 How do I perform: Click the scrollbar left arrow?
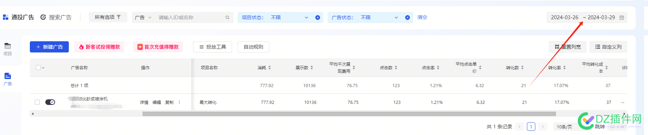click(x=33, y=114)
